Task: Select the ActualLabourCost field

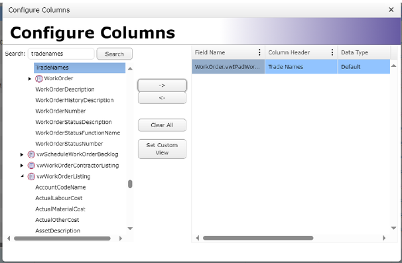Action: click(59, 198)
